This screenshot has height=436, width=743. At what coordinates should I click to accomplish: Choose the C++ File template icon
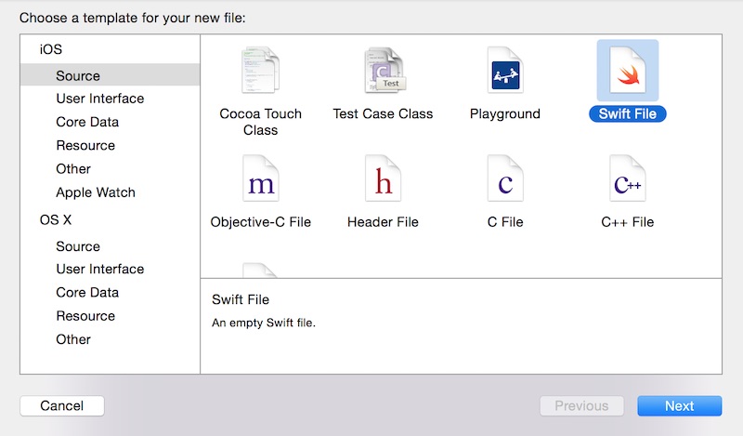pos(627,179)
